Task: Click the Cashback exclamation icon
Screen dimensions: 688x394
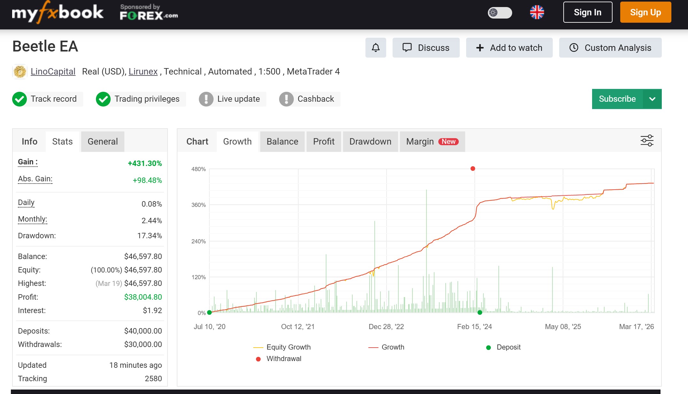Action: pos(286,99)
